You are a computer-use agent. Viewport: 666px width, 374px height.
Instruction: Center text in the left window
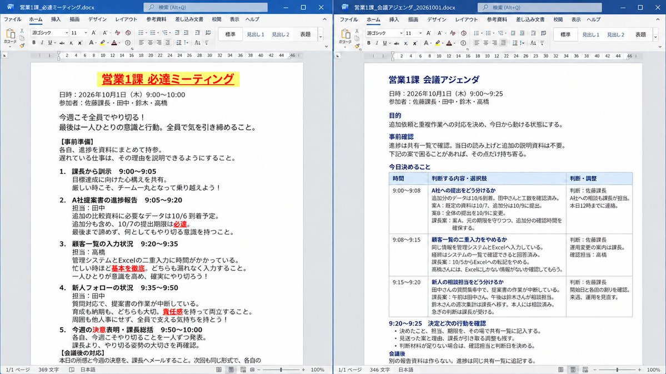click(x=150, y=43)
